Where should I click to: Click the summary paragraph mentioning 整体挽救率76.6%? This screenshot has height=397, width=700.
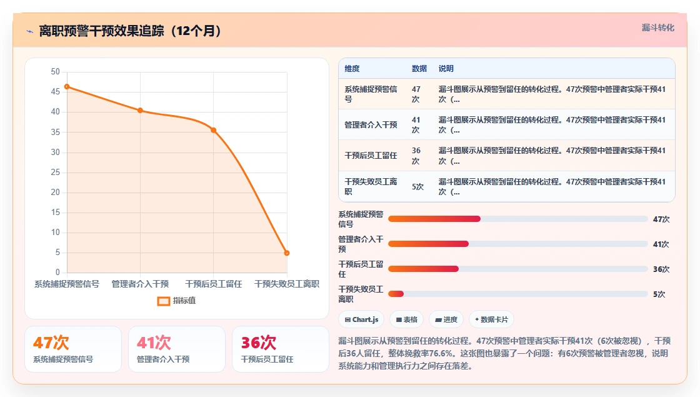pos(505,353)
